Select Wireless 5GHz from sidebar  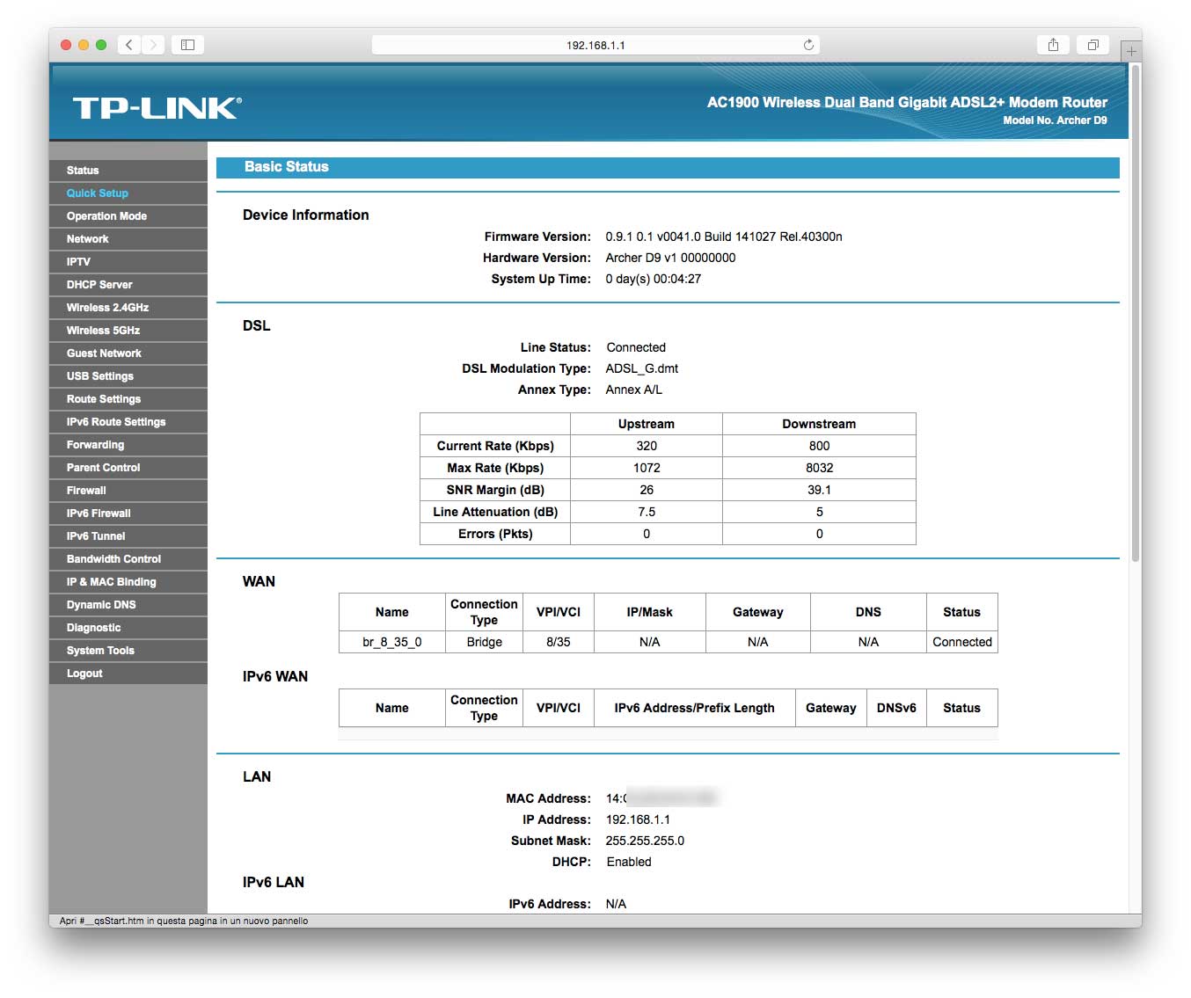[103, 331]
